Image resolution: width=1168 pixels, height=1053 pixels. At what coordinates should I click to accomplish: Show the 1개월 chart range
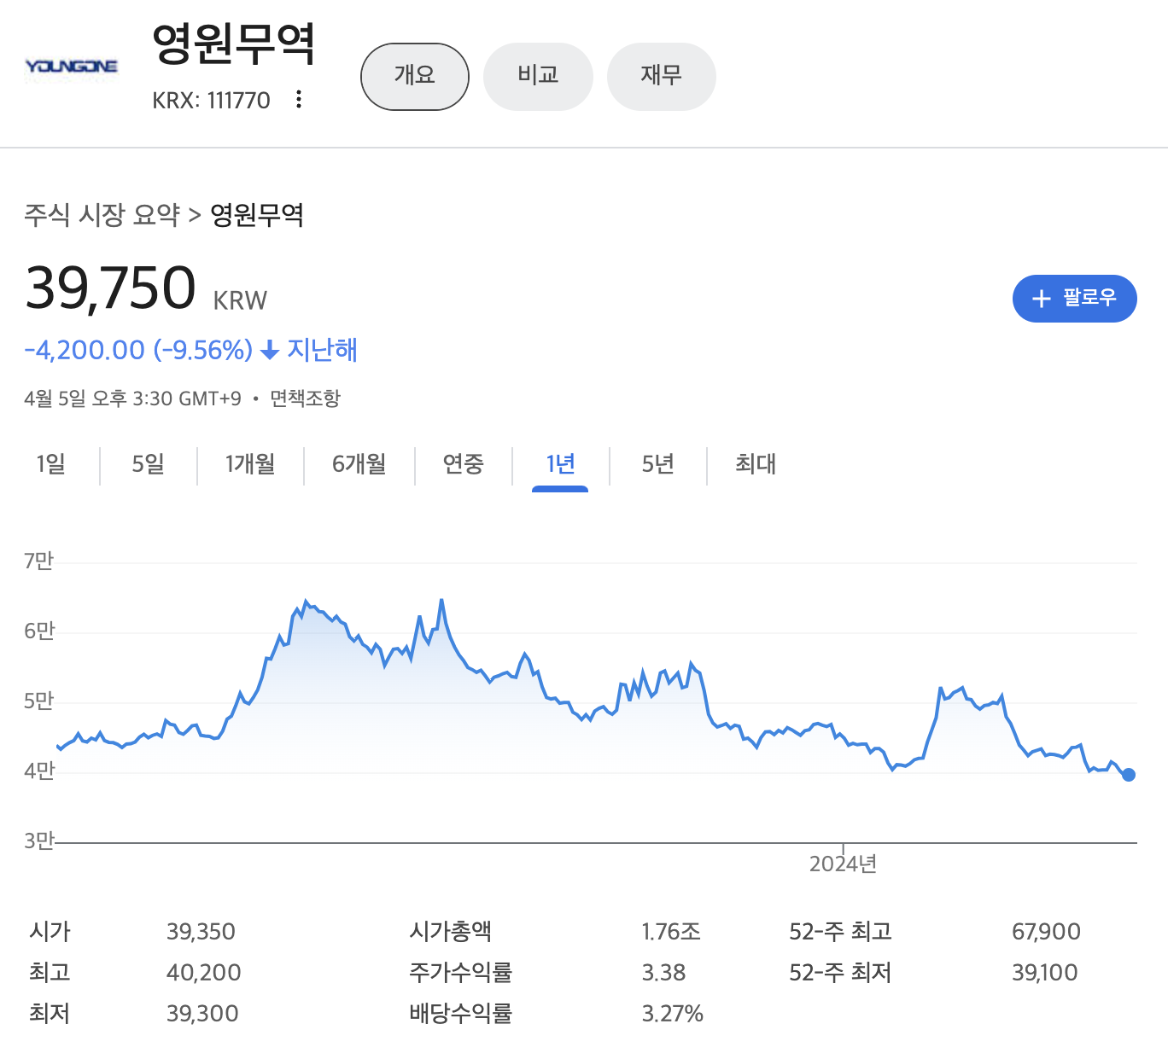(250, 464)
